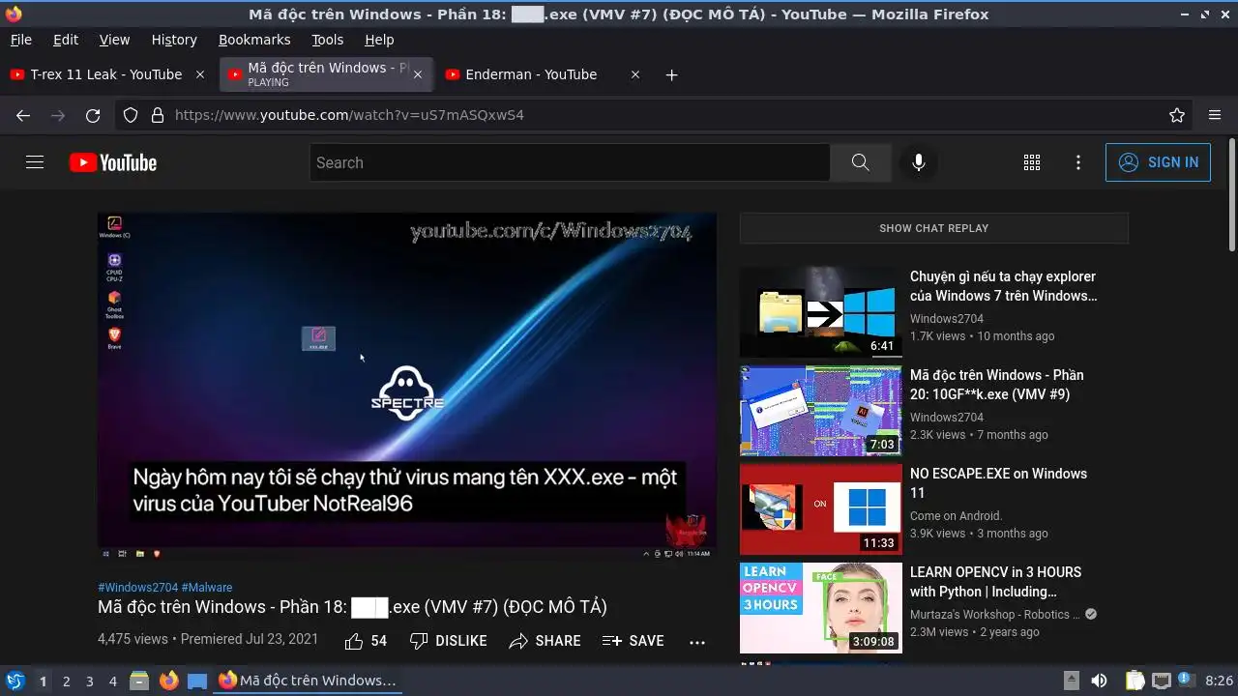Start voice search with the microphone icon
The image size is (1238, 696).
click(x=919, y=162)
